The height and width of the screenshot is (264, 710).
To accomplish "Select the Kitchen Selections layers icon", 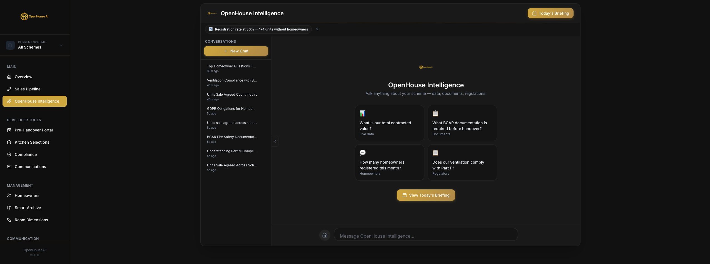I will tap(9, 142).
